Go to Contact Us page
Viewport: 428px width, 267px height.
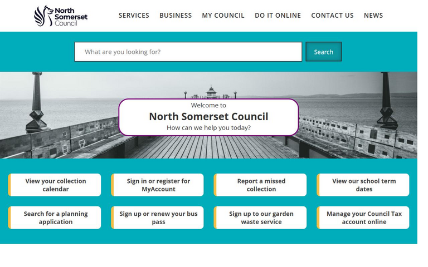pos(332,16)
